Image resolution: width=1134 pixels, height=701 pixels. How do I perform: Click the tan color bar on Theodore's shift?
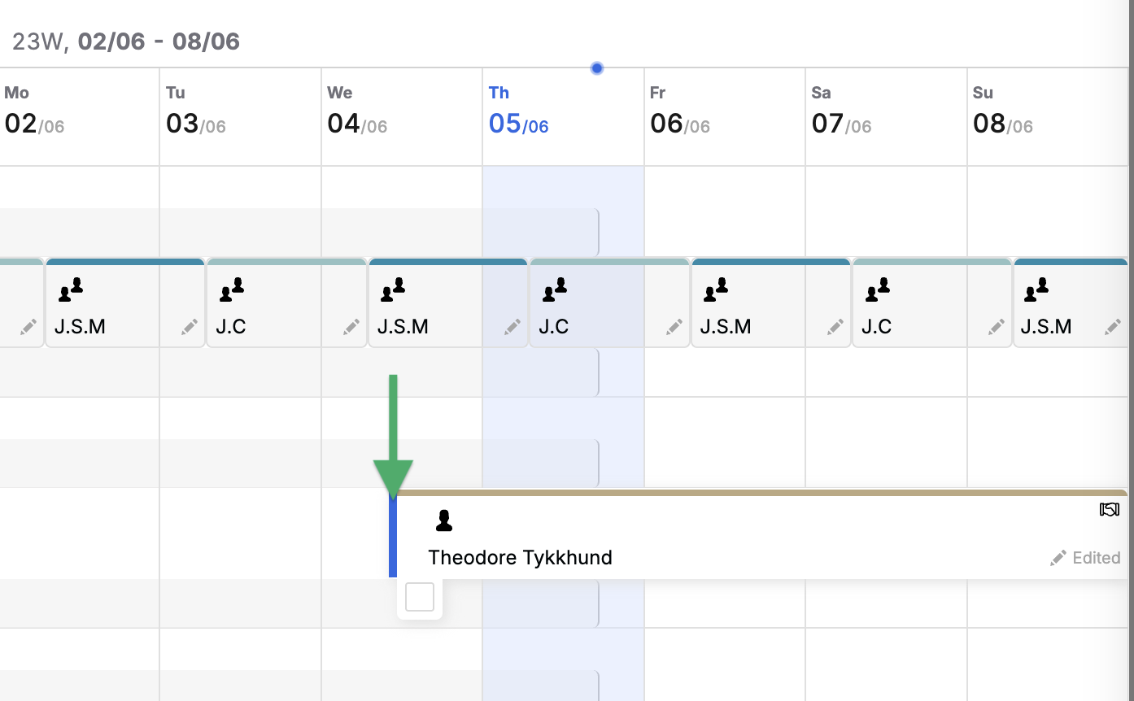[761, 493]
